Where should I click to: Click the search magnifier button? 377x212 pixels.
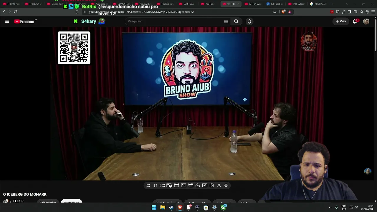236,21
